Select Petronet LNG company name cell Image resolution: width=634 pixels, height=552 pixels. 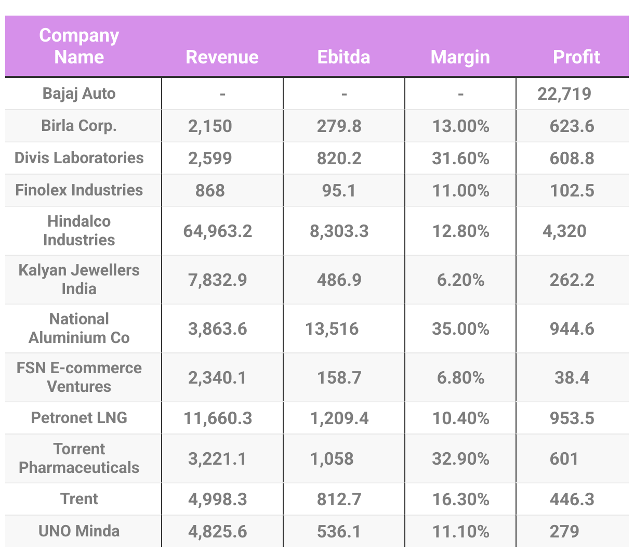click(79, 418)
